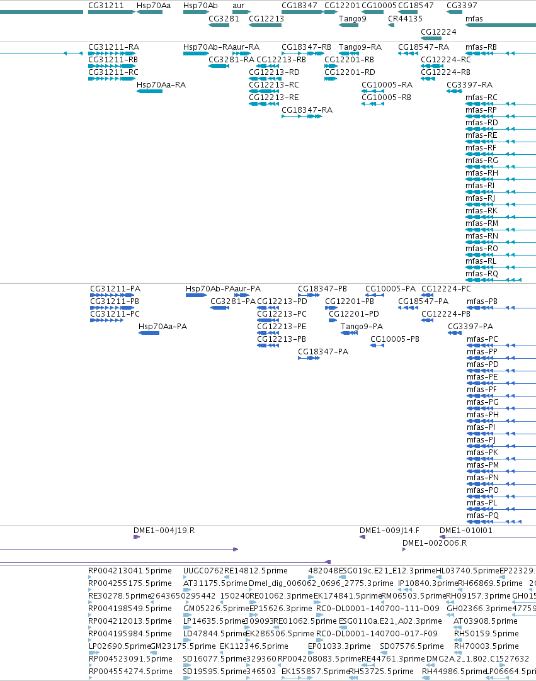Select the Tango9 gene label
The width and height of the screenshot is (536, 681).
[x=352, y=19]
